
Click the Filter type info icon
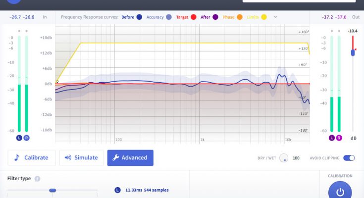click(38, 179)
